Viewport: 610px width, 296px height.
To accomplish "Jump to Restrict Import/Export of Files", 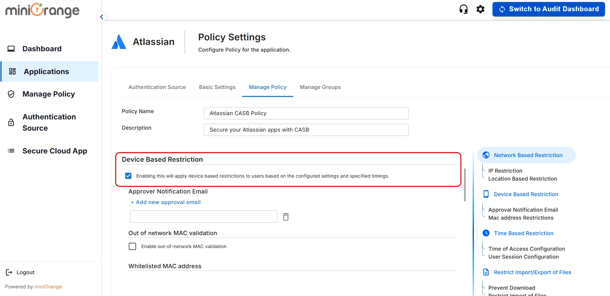I will pyautogui.click(x=532, y=272).
